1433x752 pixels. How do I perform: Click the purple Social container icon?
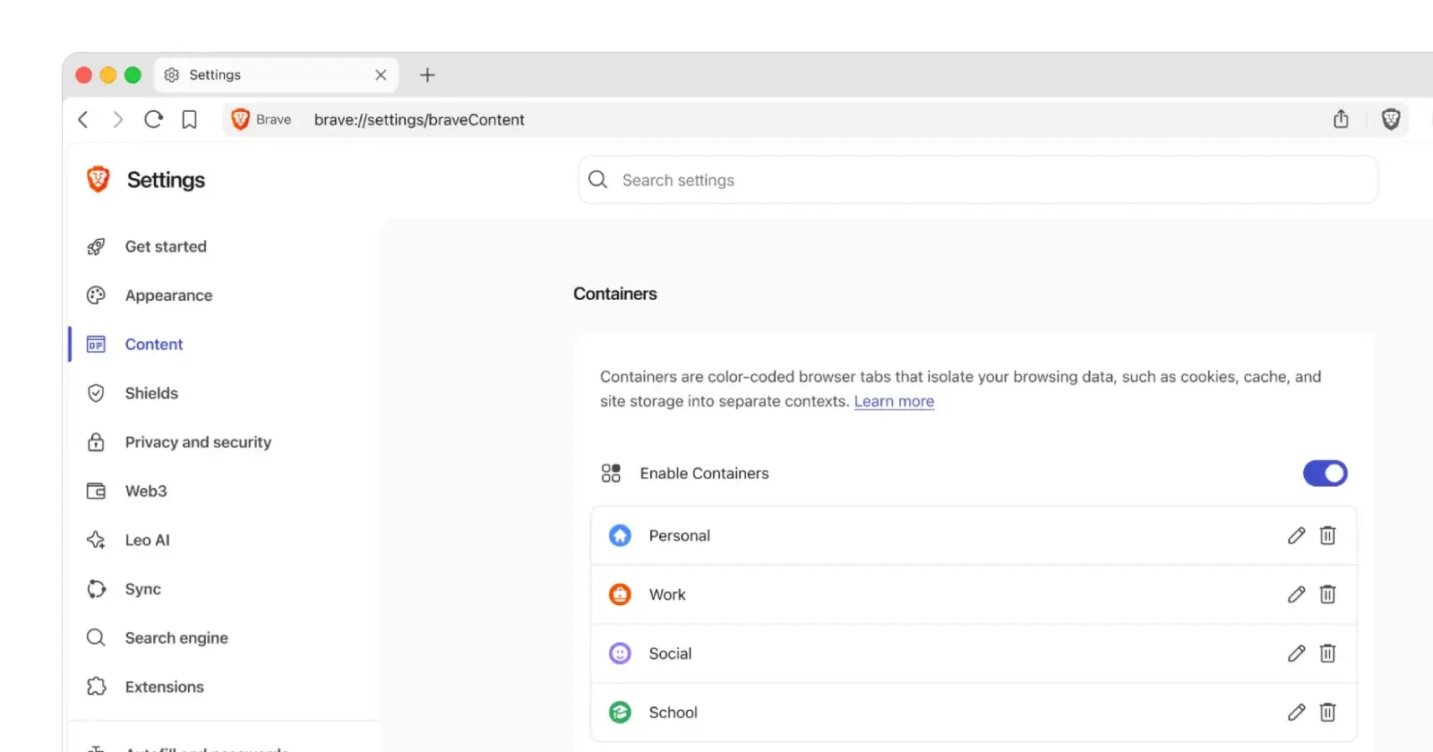[x=620, y=654]
